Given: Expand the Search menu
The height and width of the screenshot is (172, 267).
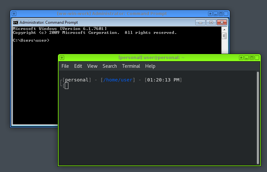Looking at the screenshot, I should tap(109, 66).
